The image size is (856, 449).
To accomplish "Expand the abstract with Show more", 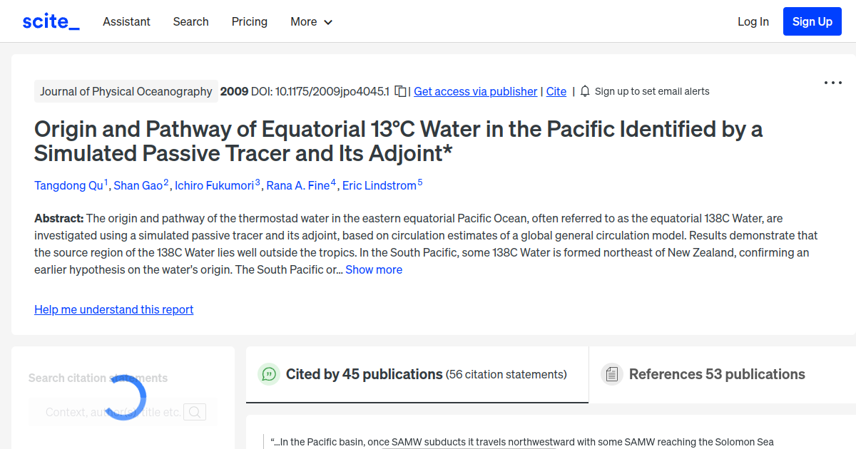I will [374, 269].
